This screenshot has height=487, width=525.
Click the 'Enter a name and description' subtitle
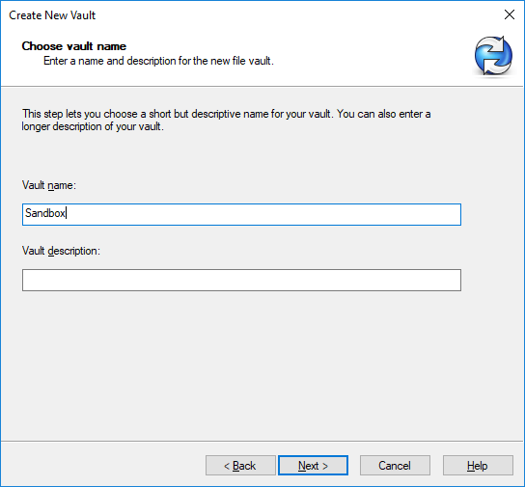point(158,61)
